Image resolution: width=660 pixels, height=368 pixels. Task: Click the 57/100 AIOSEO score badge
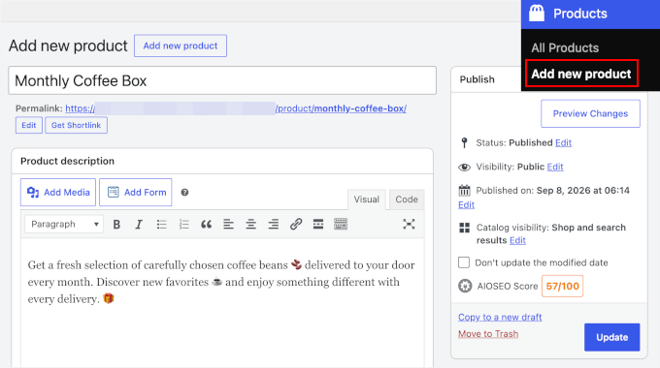click(562, 286)
